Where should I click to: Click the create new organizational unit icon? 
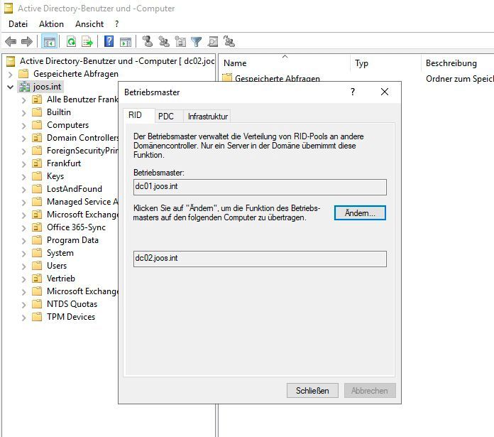(x=180, y=41)
